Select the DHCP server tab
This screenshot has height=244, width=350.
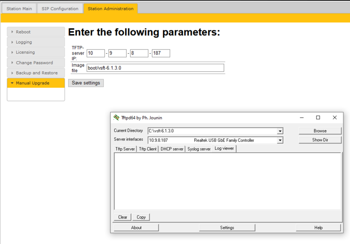click(x=172, y=149)
